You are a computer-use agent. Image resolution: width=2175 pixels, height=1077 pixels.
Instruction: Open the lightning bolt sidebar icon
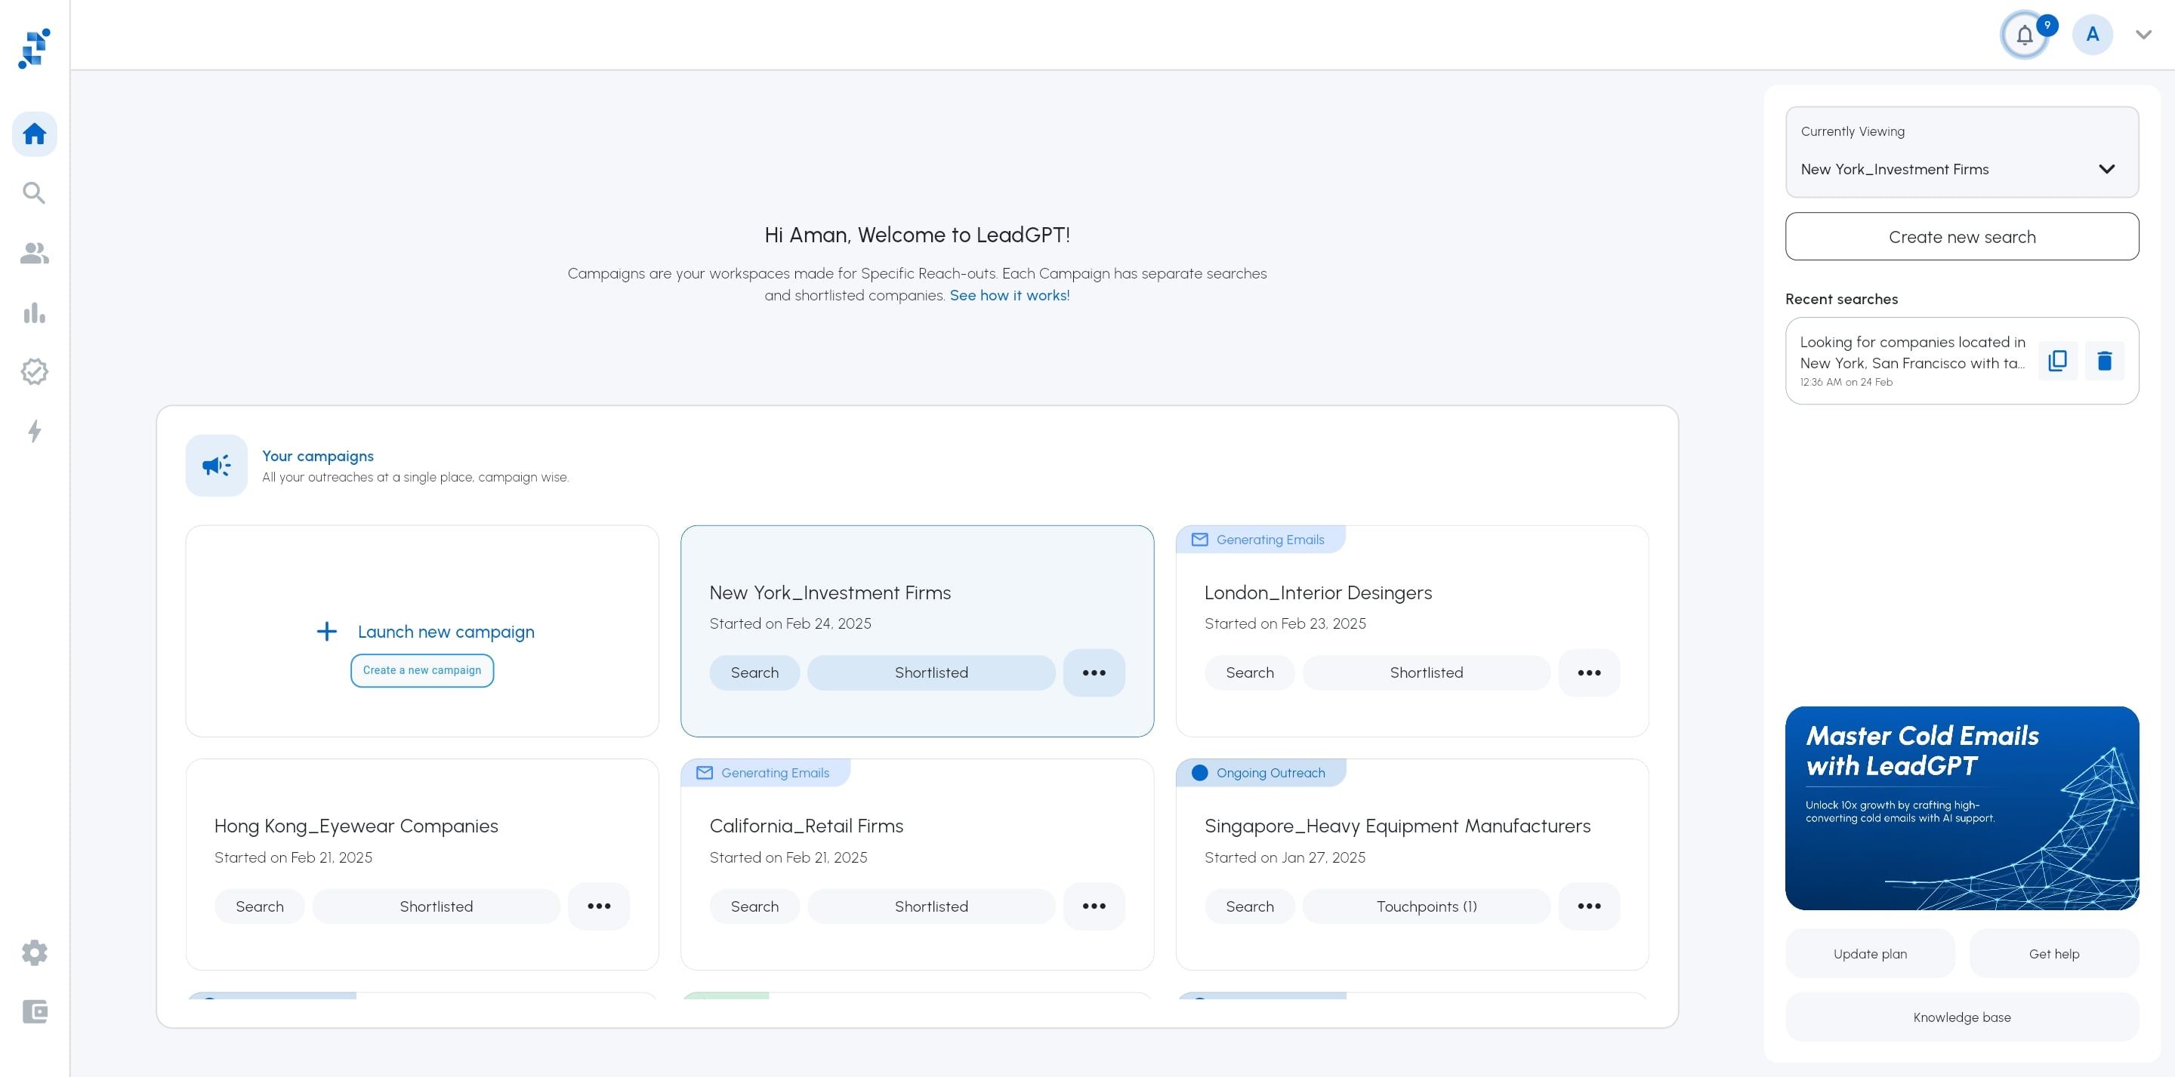point(35,431)
